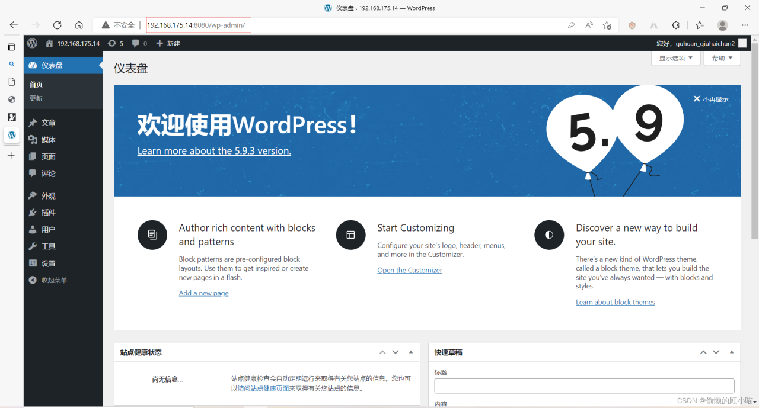Click the browser home icon
This screenshot has width=759, height=408.
(x=79, y=25)
